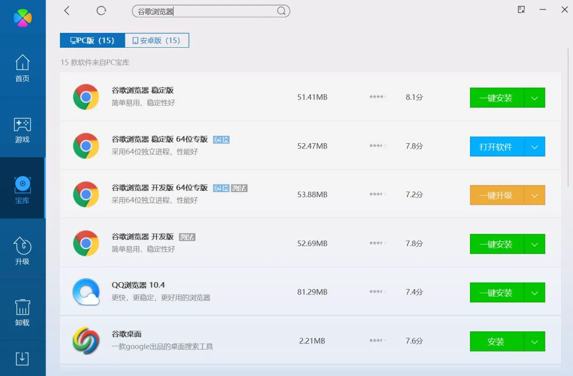573x376 pixels.
Task: Expand arrow beside 一键安装 for 开发版 52.69MB
Action: pos(535,244)
